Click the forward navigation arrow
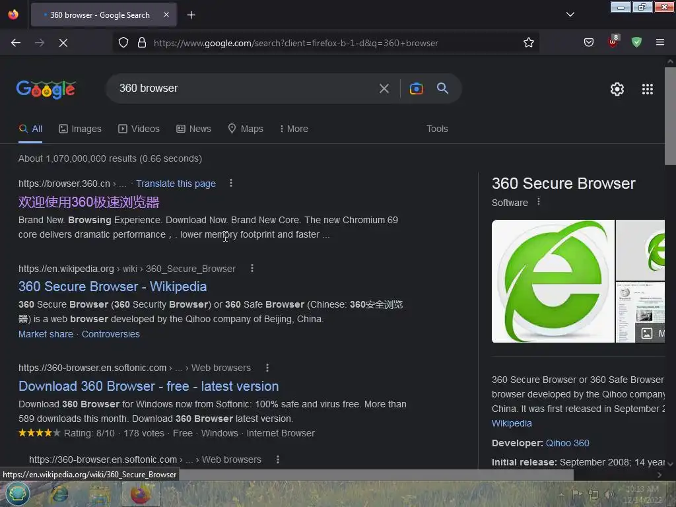Viewport: 676px width, 507px height. click(40, 43)
